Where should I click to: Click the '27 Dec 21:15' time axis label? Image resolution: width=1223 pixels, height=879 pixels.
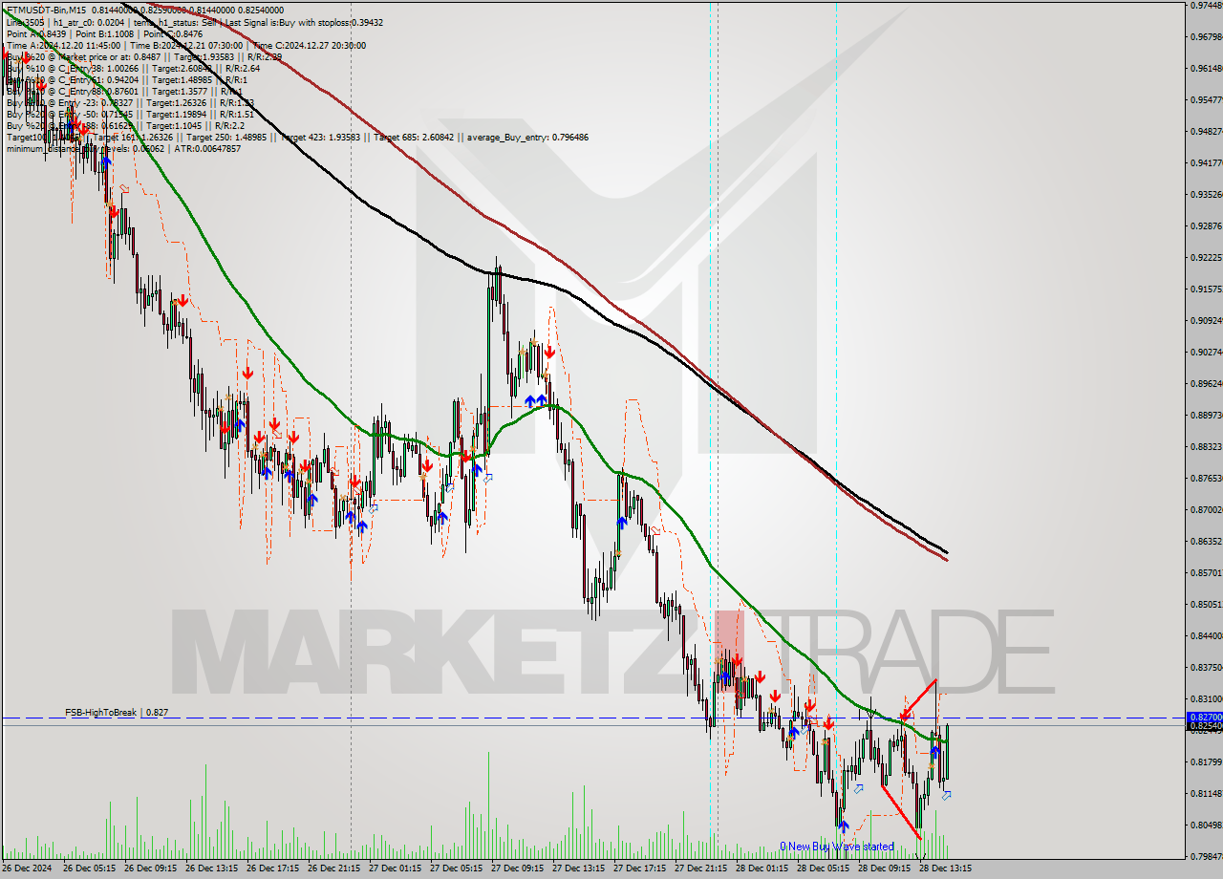click(700, 868)
